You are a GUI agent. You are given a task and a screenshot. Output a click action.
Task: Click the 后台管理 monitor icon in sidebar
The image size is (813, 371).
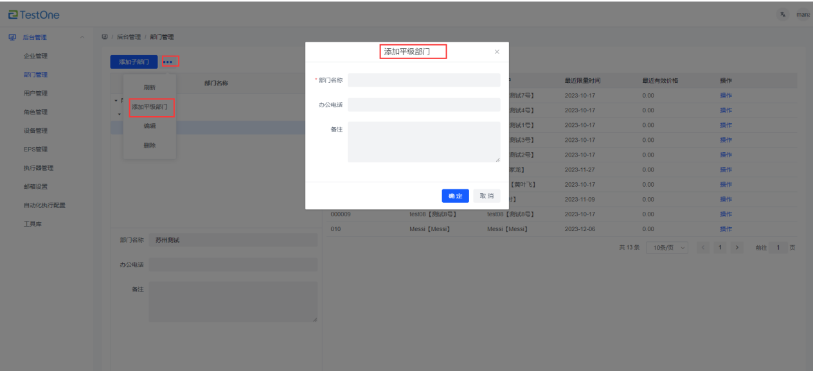coord(12,37)
